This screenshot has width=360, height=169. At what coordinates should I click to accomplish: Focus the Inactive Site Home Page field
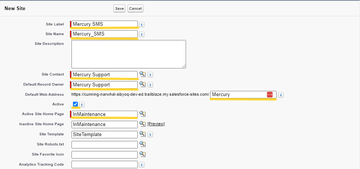coord(104,124)
